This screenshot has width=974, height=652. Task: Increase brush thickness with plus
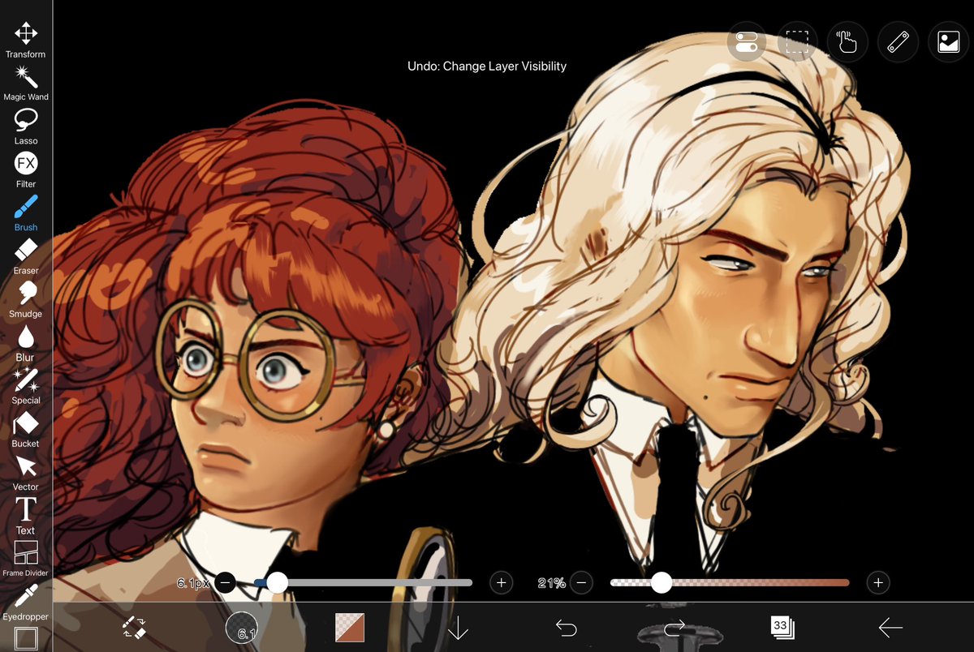[501, 582]
